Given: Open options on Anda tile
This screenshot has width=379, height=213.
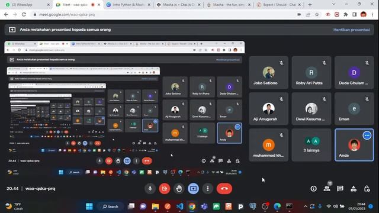Looking at the screenshot, I should [x=367, y=135].
